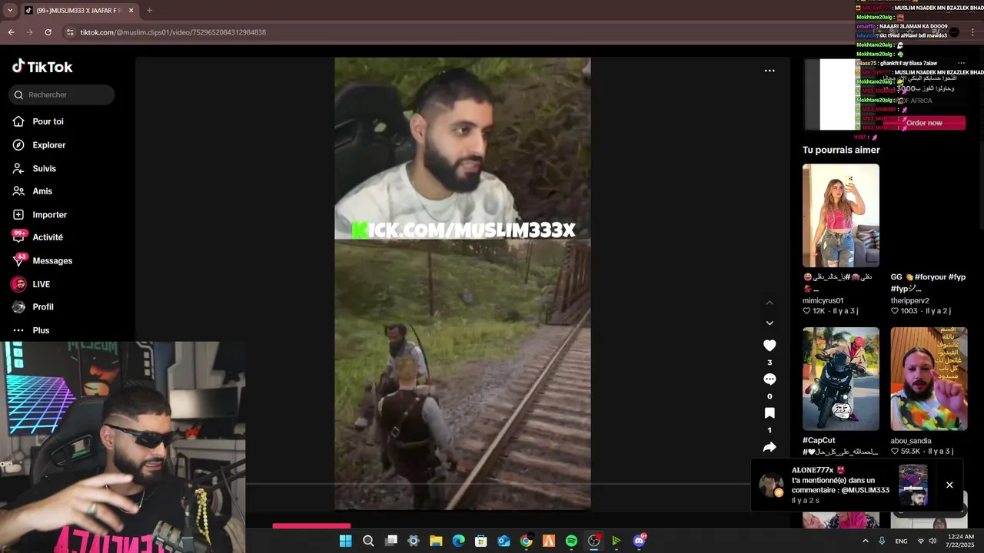Go to next video with down chevron

(770, 323)
